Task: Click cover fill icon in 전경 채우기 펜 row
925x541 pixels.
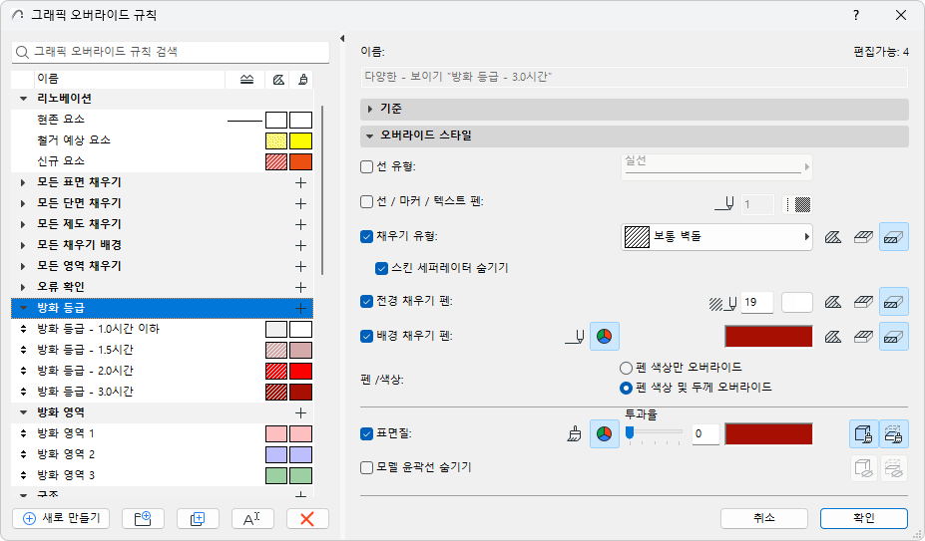Action: point(863,302)
